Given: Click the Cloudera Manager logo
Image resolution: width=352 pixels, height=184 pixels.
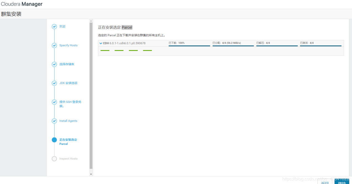Looking at the screenshot, I should point(22,4).
